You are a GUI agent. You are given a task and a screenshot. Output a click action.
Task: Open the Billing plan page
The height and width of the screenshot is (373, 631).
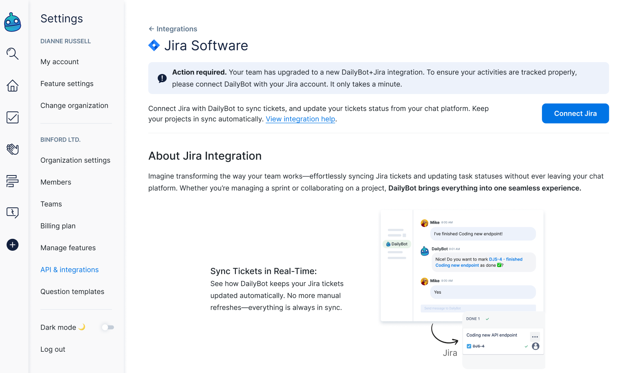pos(58,226)
